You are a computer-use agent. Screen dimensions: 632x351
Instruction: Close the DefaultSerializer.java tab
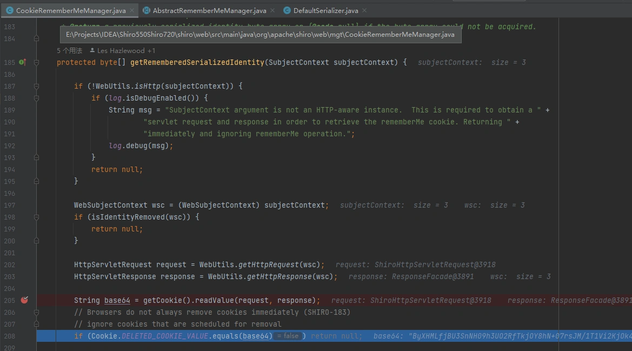[364, 10]
